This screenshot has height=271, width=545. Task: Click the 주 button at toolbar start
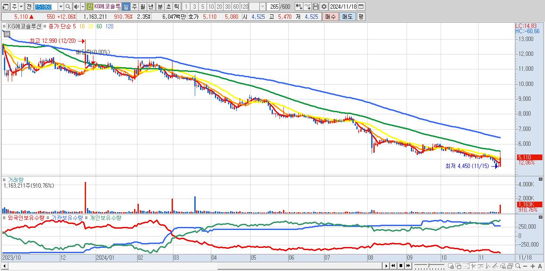click(14, 7)
